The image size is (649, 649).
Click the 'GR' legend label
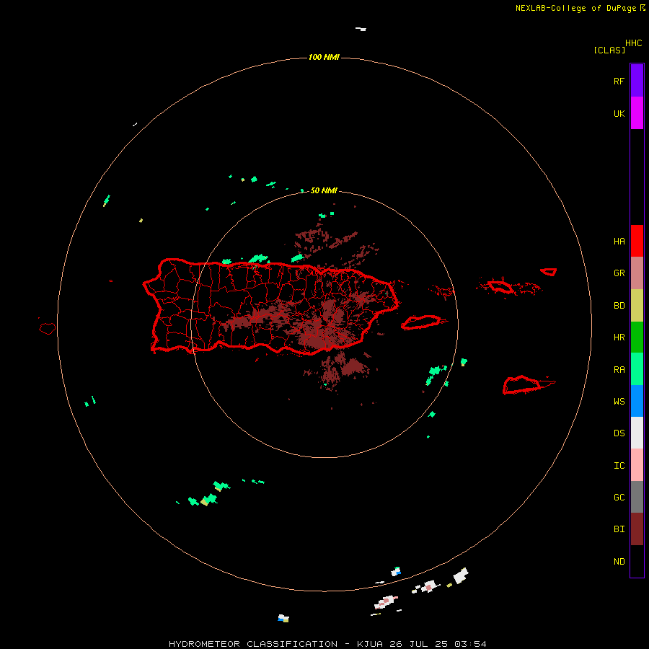point(619,273)
